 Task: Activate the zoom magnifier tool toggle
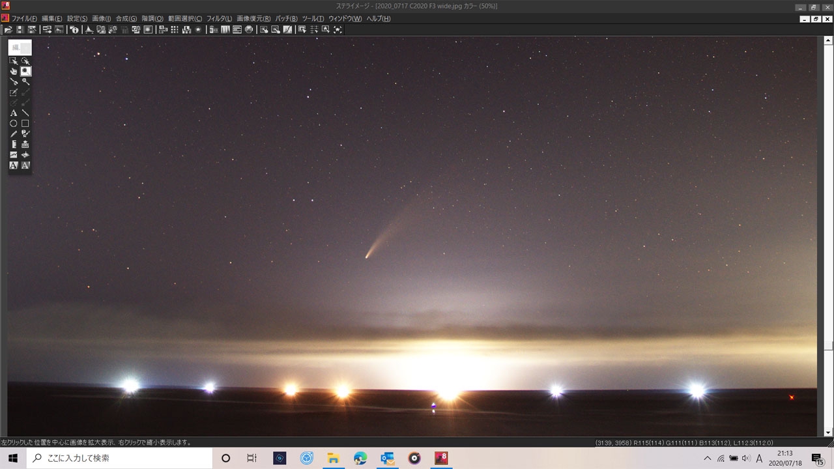[x=25, y=72]
